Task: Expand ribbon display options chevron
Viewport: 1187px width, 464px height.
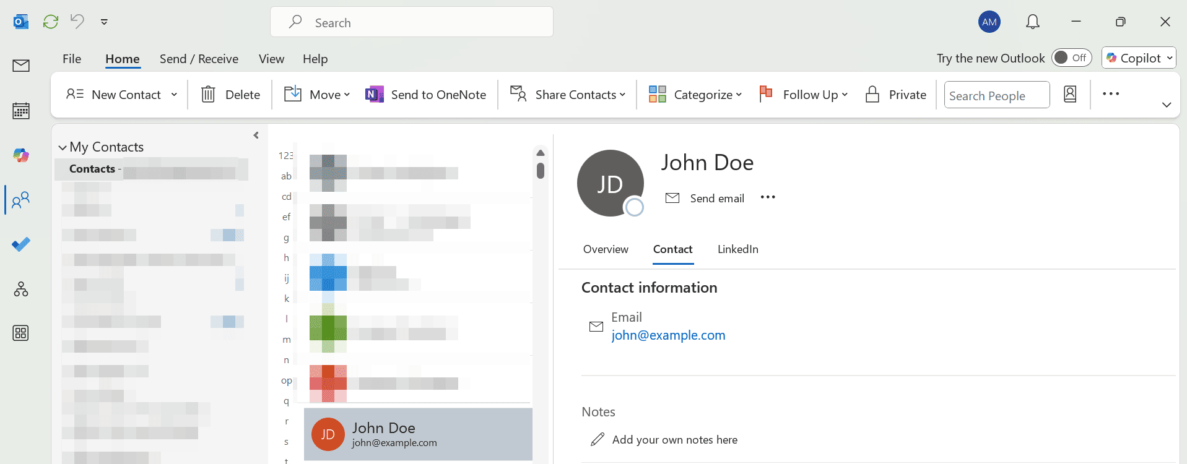Action: click(x=1167, y=105)
